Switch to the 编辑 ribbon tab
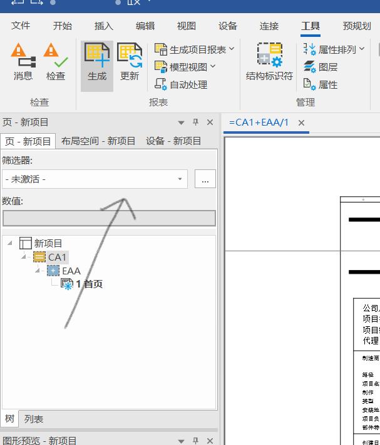 pos(145,26)
